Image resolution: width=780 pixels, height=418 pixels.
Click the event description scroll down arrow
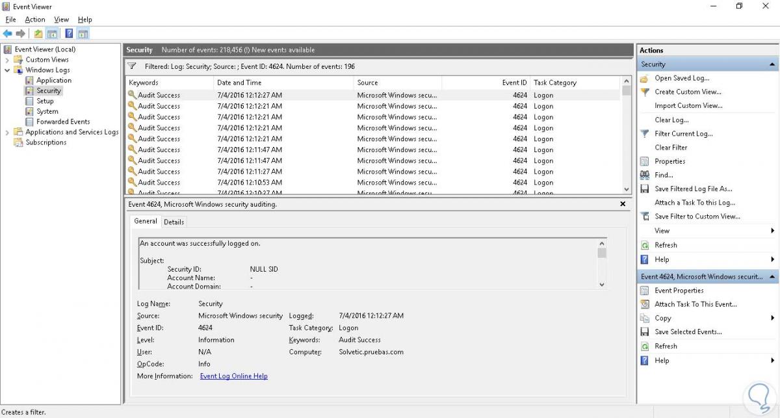coord(601,284)
